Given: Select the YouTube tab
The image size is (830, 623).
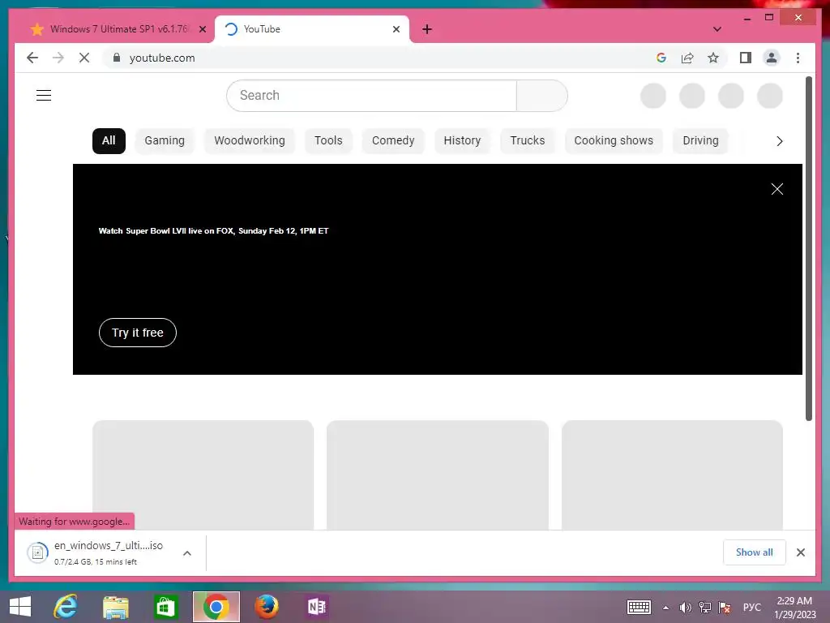Looking at the screenshot, I should click(311, 29).
